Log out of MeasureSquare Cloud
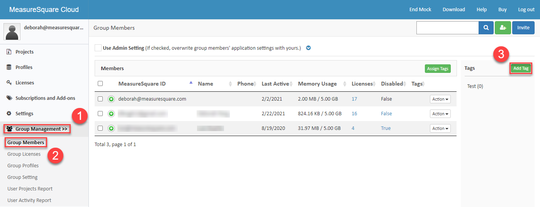Screen dimensions: 540x207 [526, 10]
